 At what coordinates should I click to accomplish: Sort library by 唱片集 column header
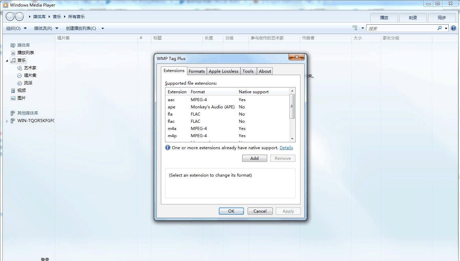coord(96,38)
